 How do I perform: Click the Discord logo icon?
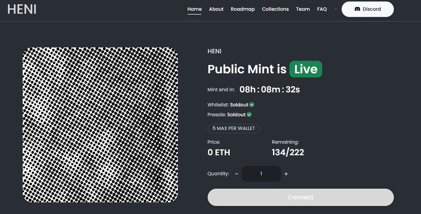(357, 9)
